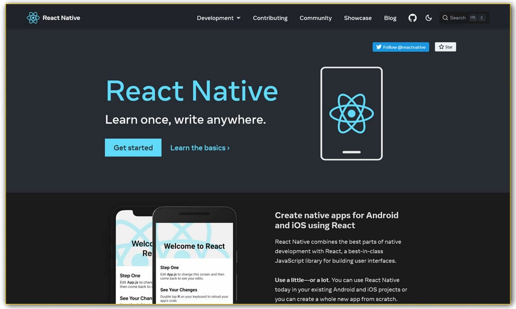This screenshot has width=516, height=309.
Task: Star the repository via the Star button
Action: [x=445, y=46]
